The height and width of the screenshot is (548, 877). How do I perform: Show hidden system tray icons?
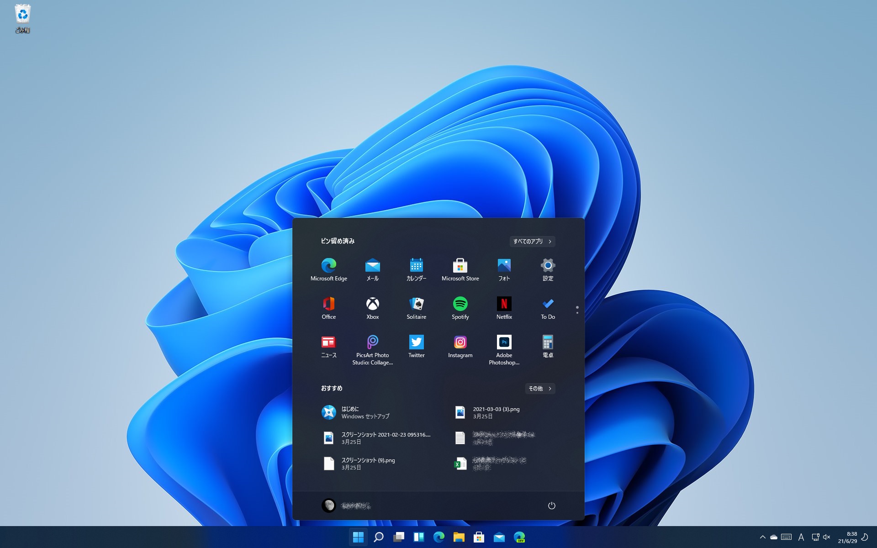click(762, 537)
